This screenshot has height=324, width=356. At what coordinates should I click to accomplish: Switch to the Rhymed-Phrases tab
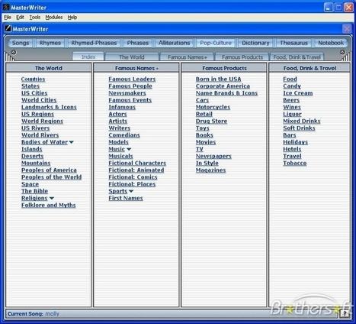(94, 43)
